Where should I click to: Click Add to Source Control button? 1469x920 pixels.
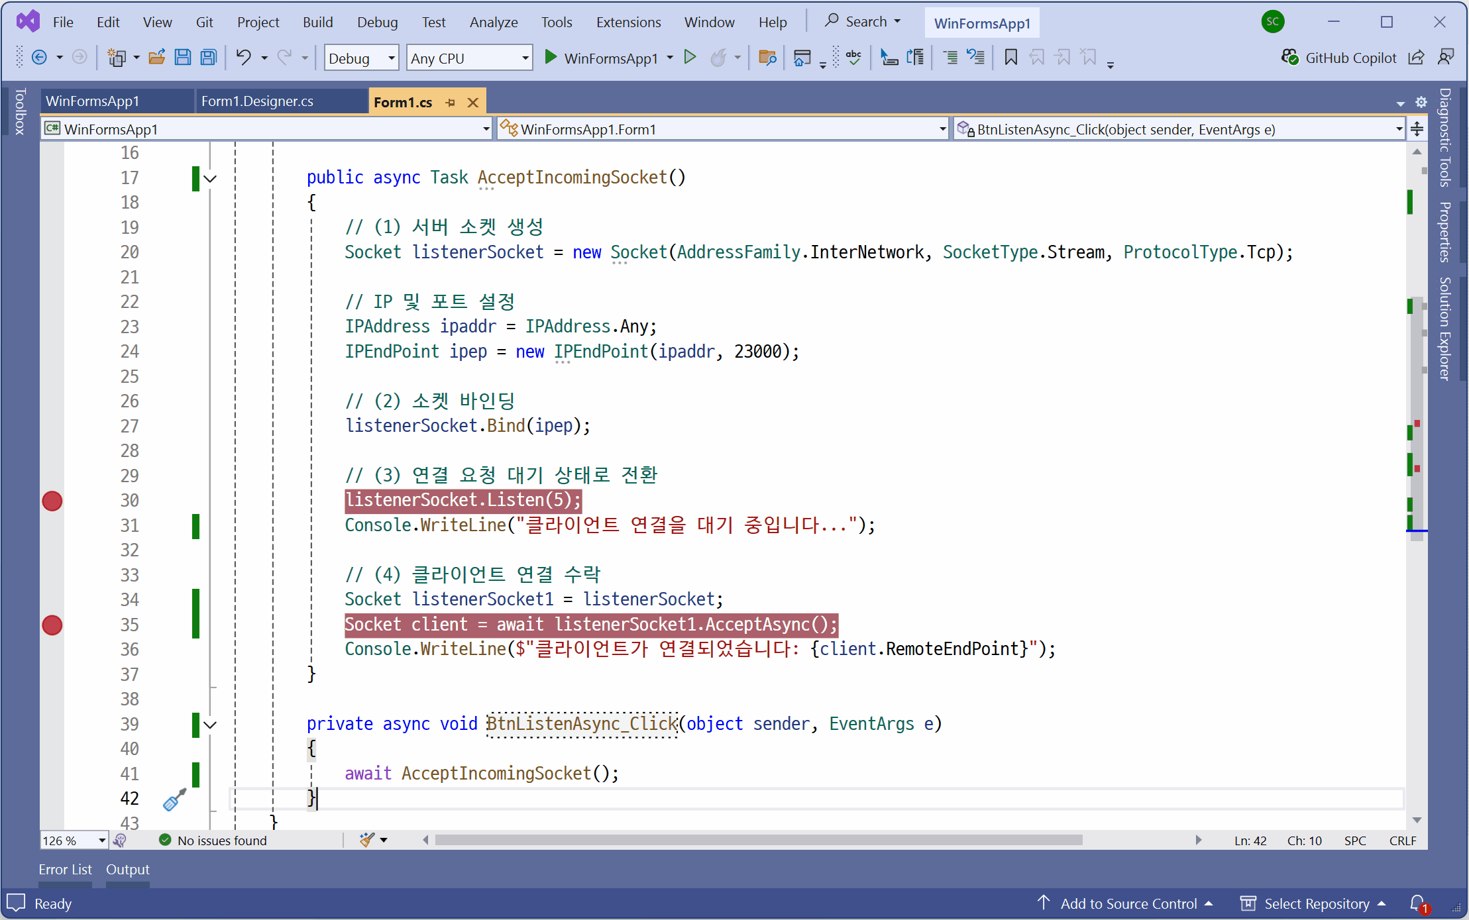point(1128,903)
